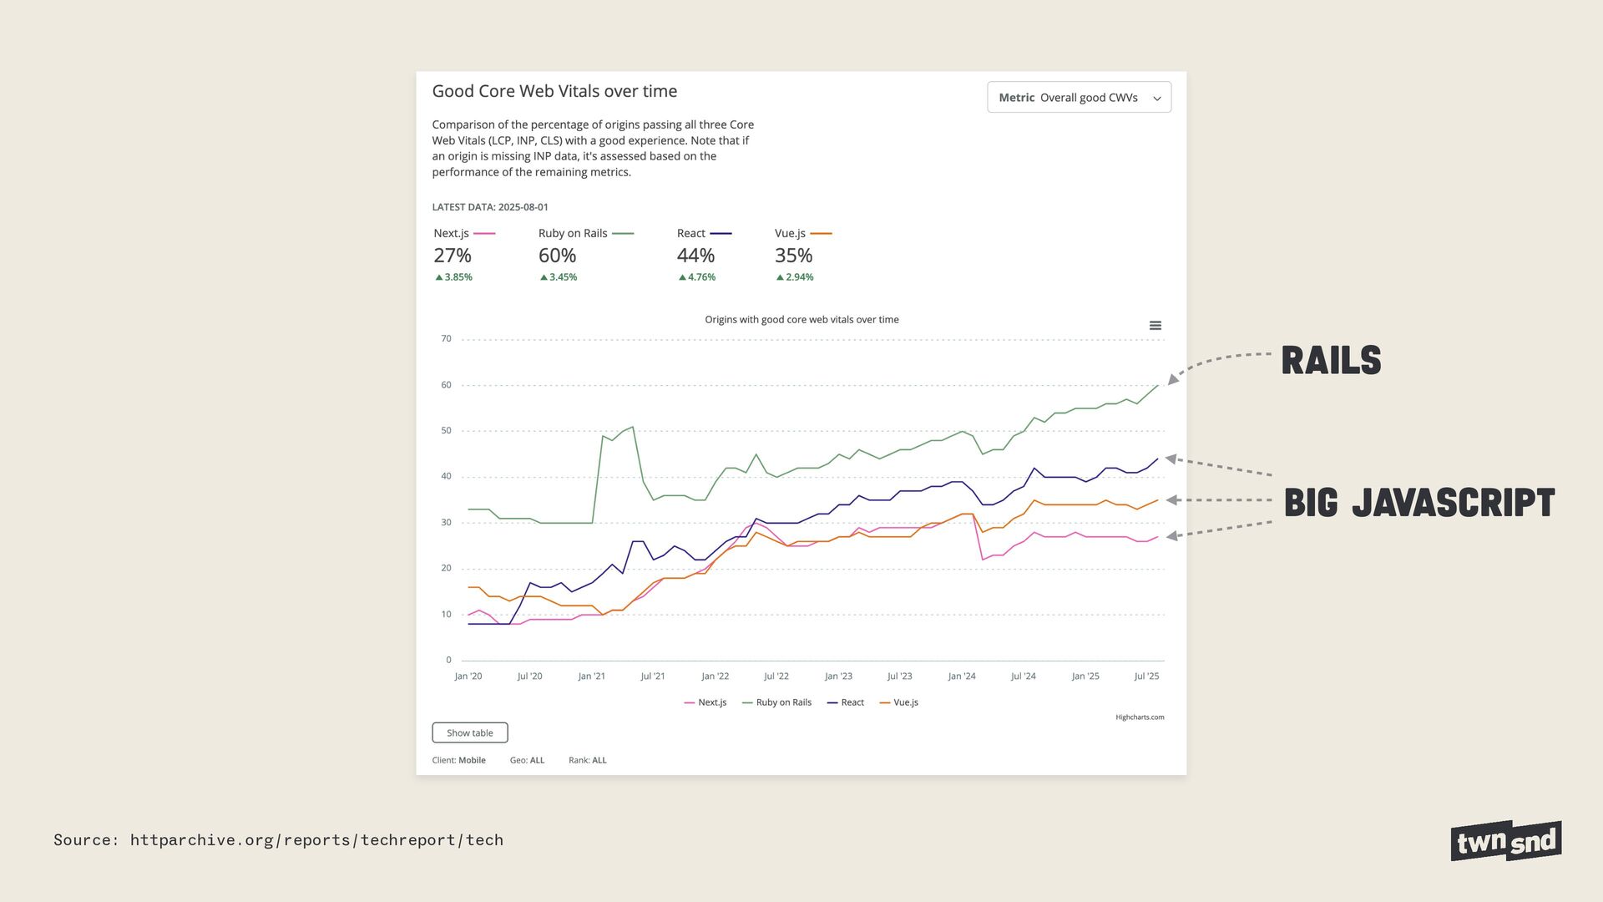Click the green Ruby on Rails line swatch
1603x902 pixels.
coord(623,234)
